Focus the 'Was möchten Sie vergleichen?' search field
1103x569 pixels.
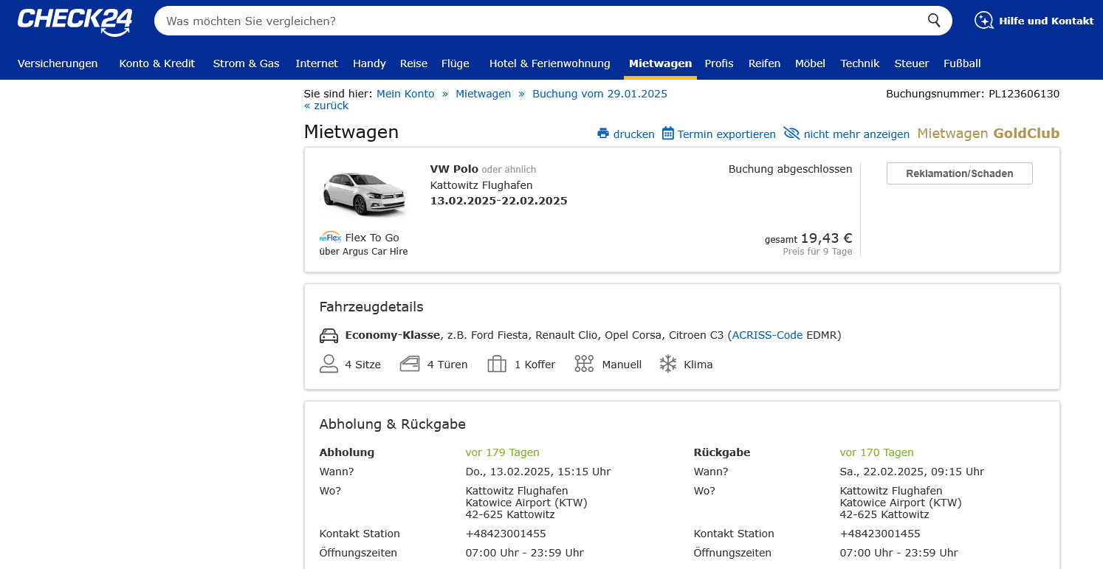tap(539, 21)
